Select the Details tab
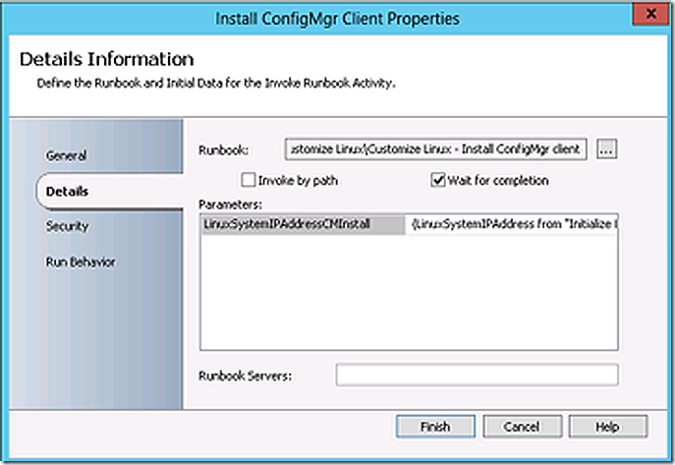The height and width of the screenshot is (465, 675). 110,191
